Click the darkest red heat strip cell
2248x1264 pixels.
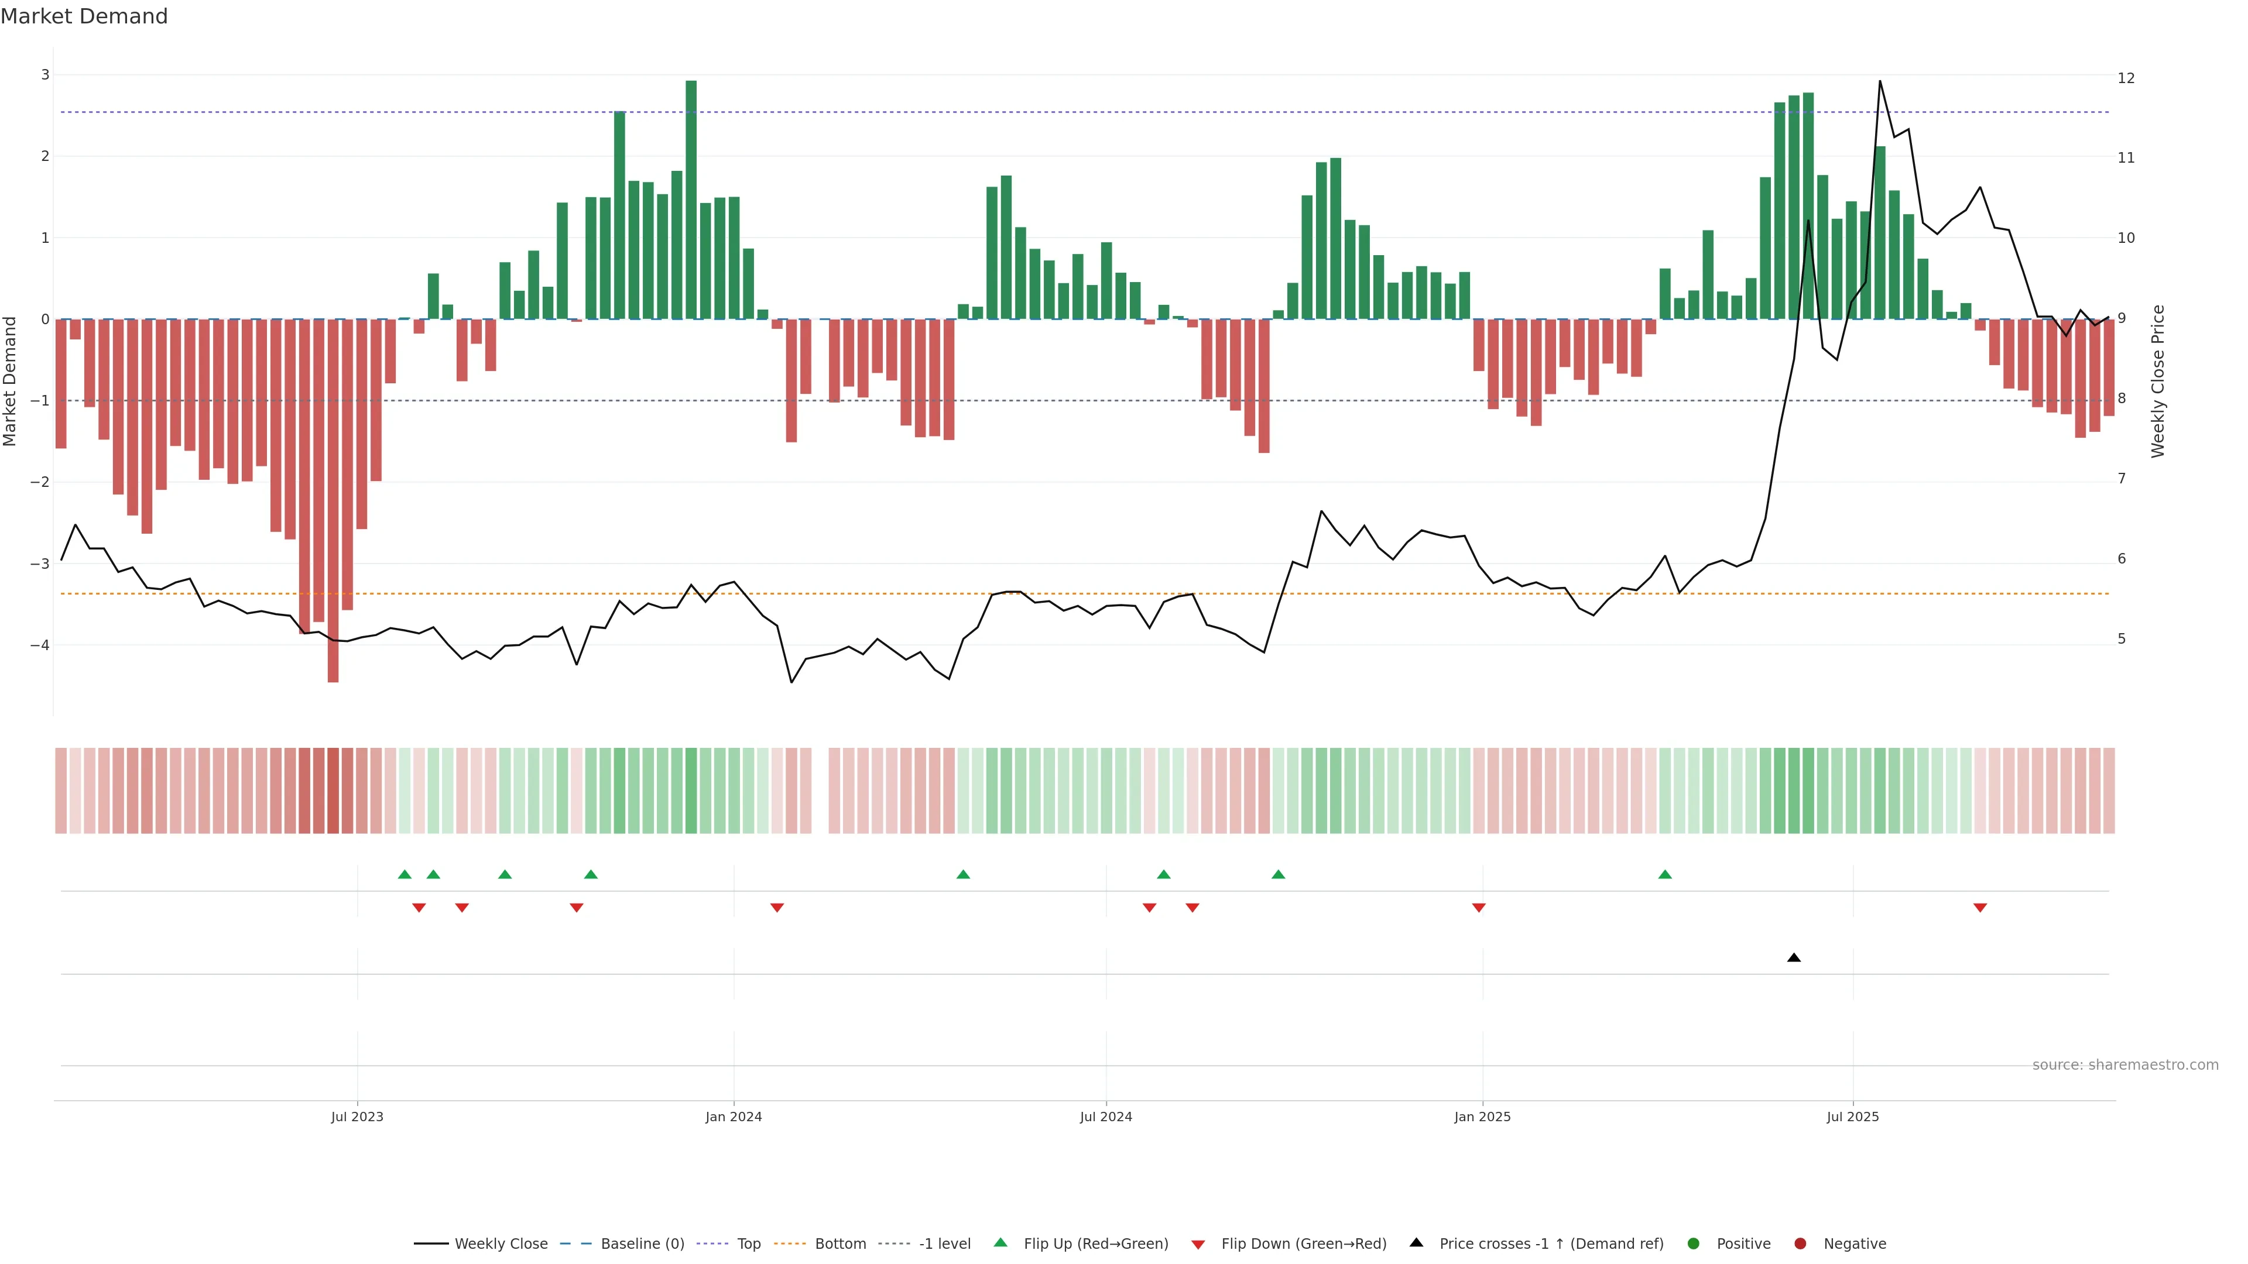[x=333, y=791]
